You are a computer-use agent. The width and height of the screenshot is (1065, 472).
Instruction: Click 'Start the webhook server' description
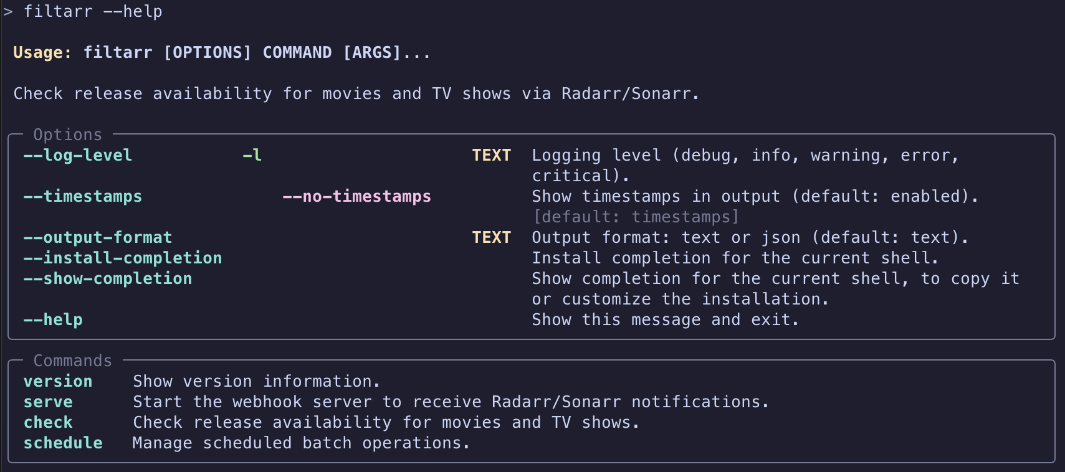tap(451, 402)
